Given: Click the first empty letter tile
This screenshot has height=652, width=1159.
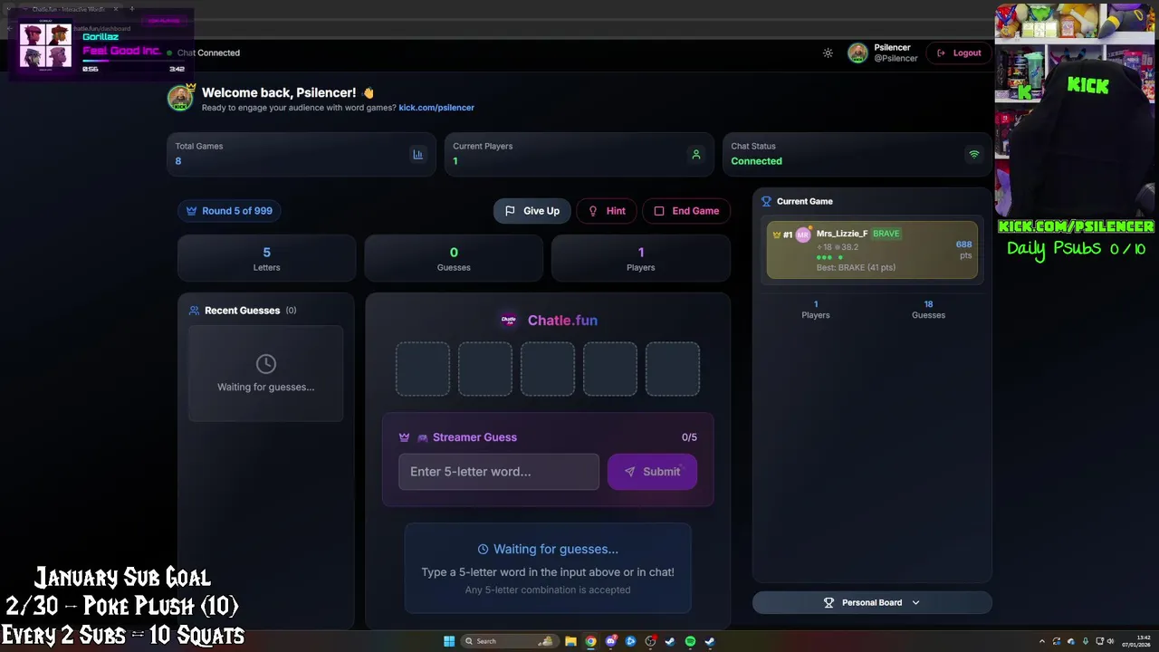Looking at the screenshot, I should click(423, 369).
